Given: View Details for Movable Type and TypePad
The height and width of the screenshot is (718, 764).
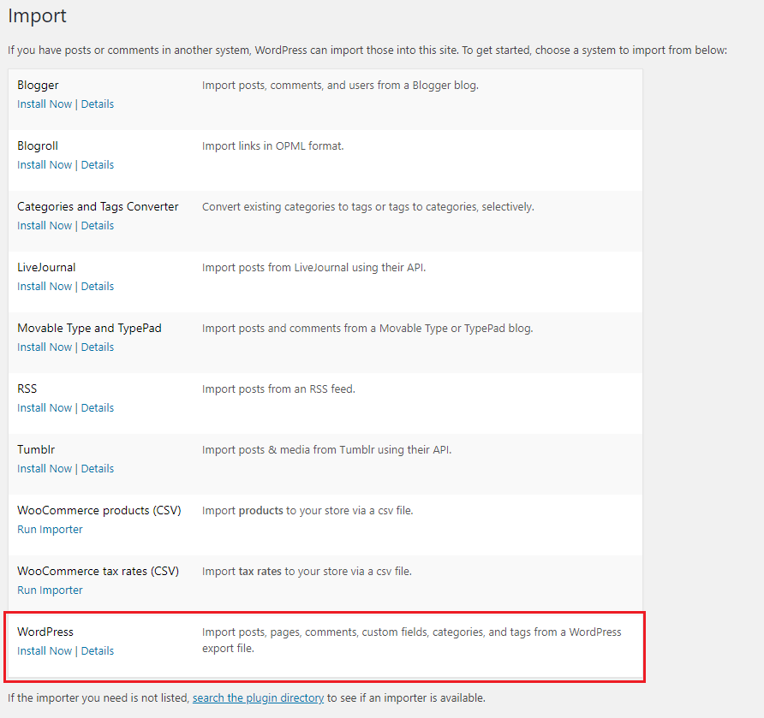Looking at the screenshot, I should [98, 347].
